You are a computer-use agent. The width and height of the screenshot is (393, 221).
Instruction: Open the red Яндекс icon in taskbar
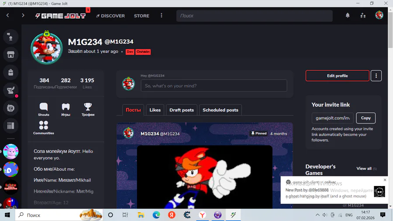click(x=172, y=215)
